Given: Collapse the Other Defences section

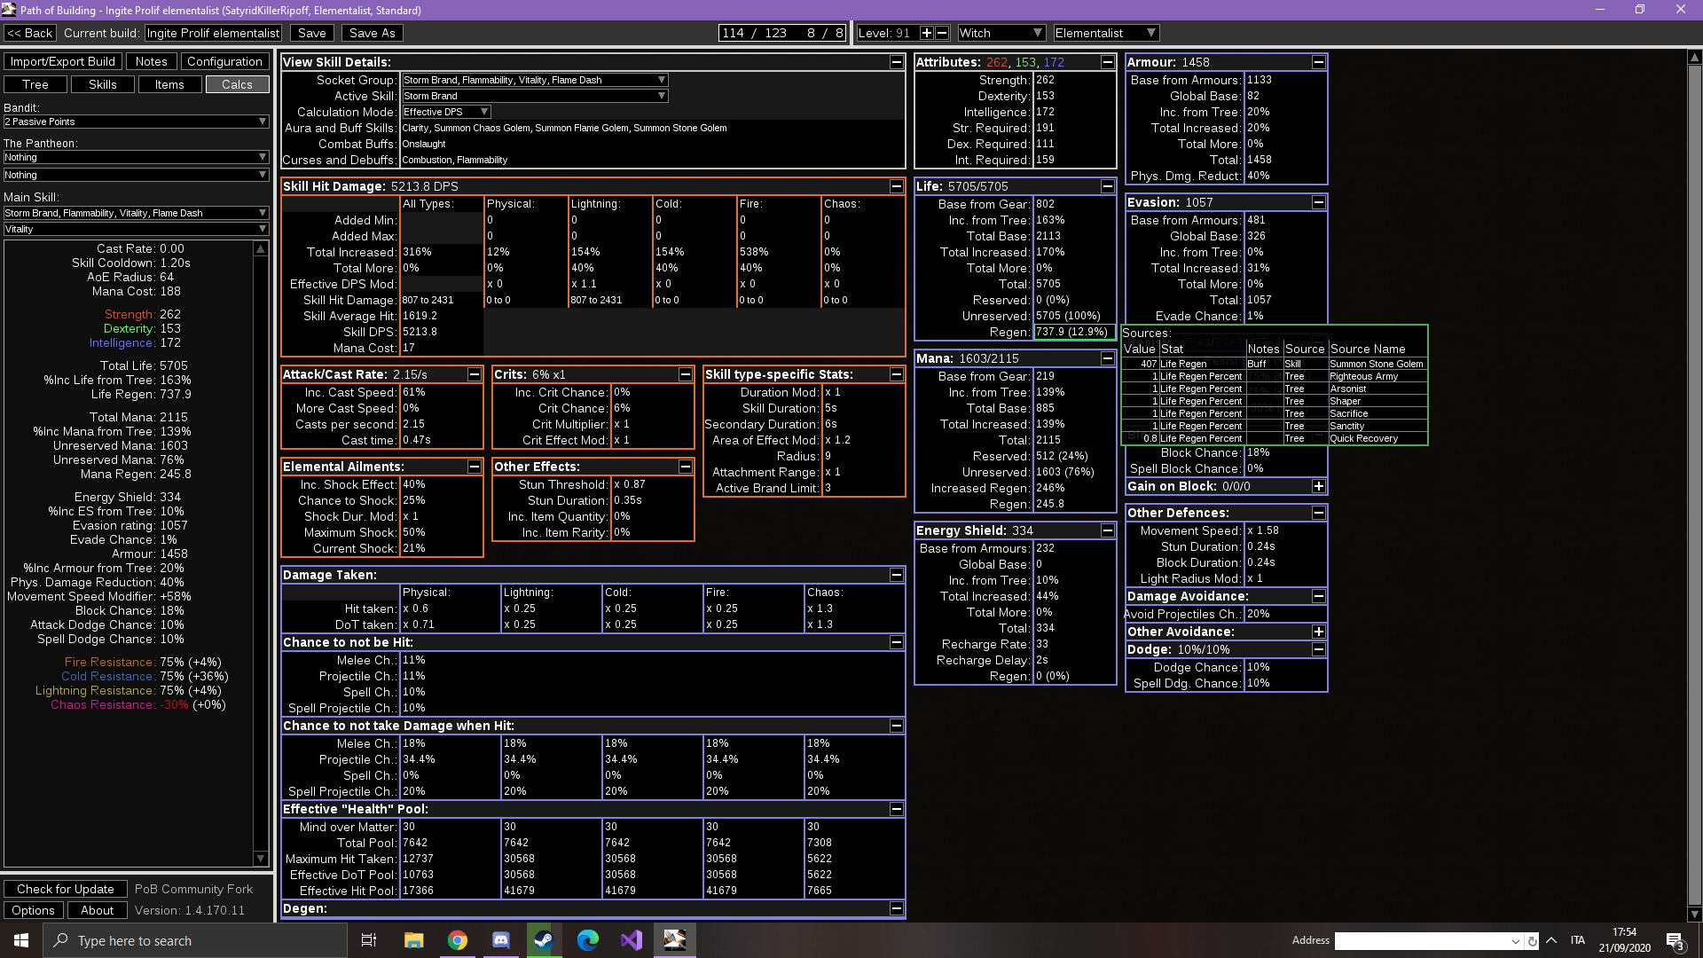Looking at the screenshot, I should [1319, 513].
